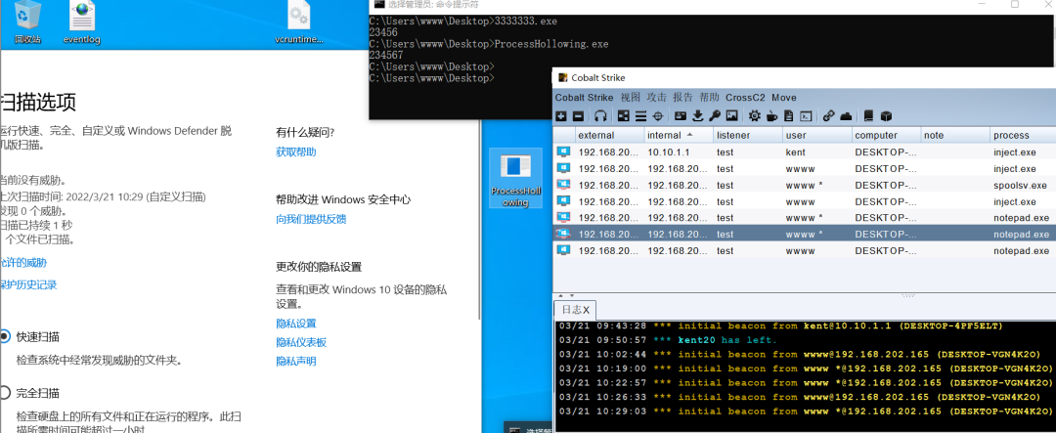This screenshot has height=433, width=1056.
Task: Open the Move menu
Action: (784, 98)
